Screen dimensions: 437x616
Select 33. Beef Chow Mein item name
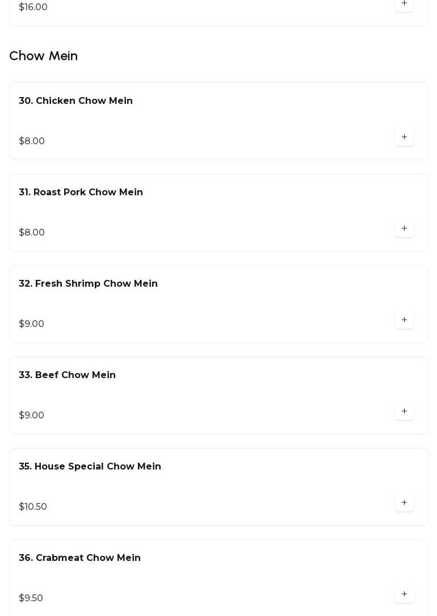pos(67,375)
